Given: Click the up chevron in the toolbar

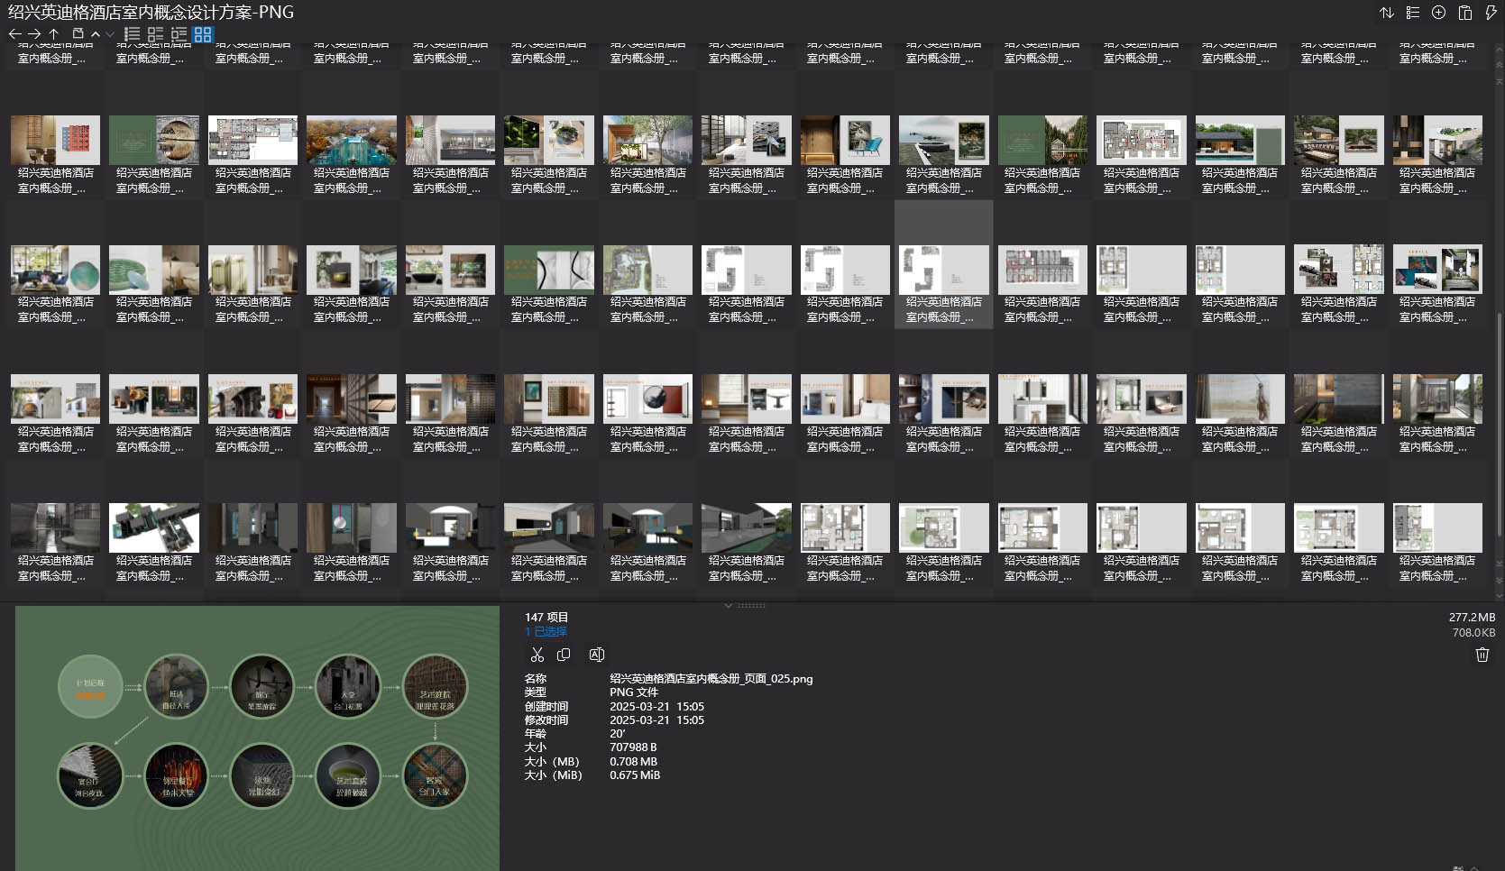Looking at the screenshot, I should [96, 34].
